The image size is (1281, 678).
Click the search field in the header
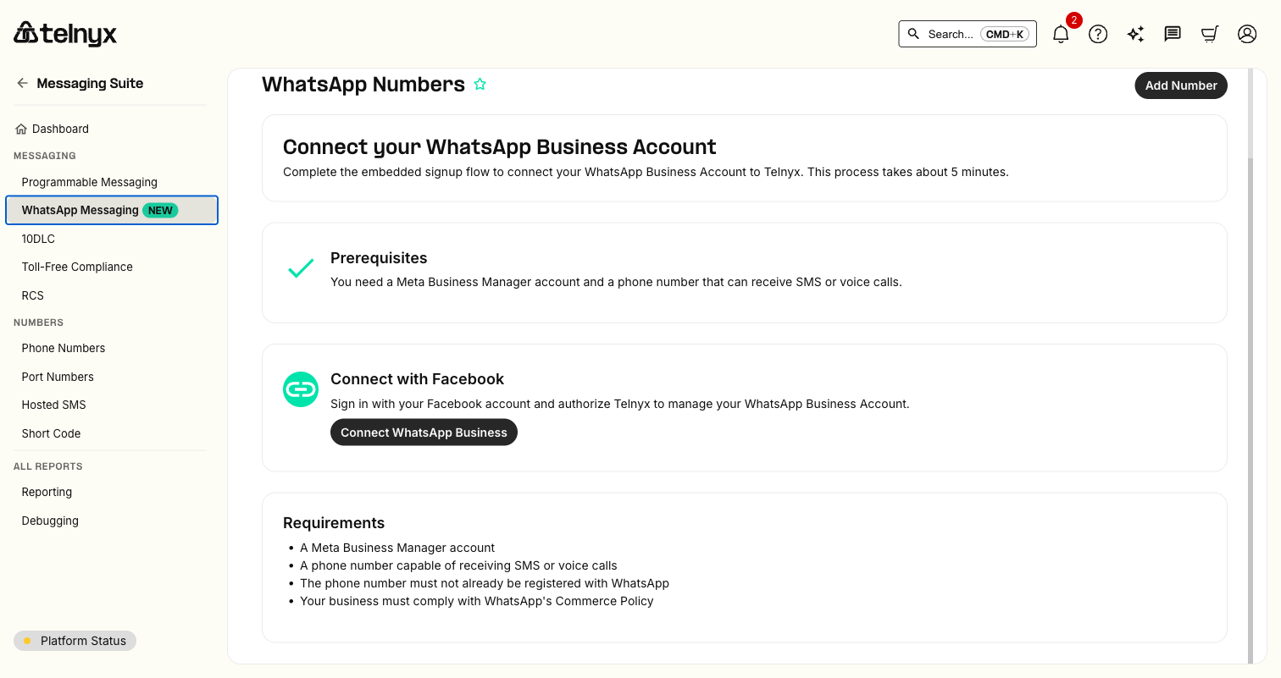pos(968,34)
